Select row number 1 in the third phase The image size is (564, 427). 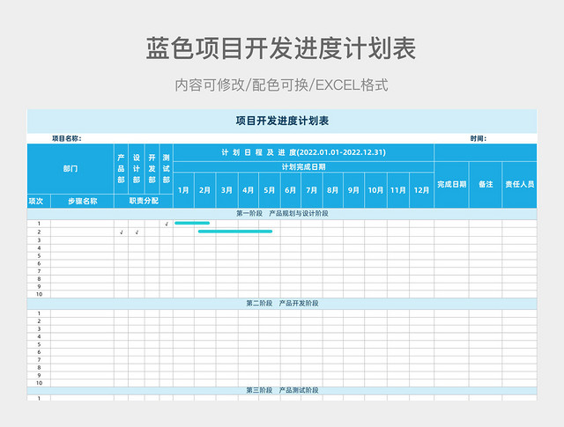click(x=39, y=398)
